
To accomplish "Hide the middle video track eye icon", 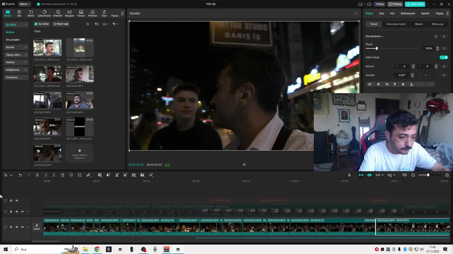I will tap(17, 212).
